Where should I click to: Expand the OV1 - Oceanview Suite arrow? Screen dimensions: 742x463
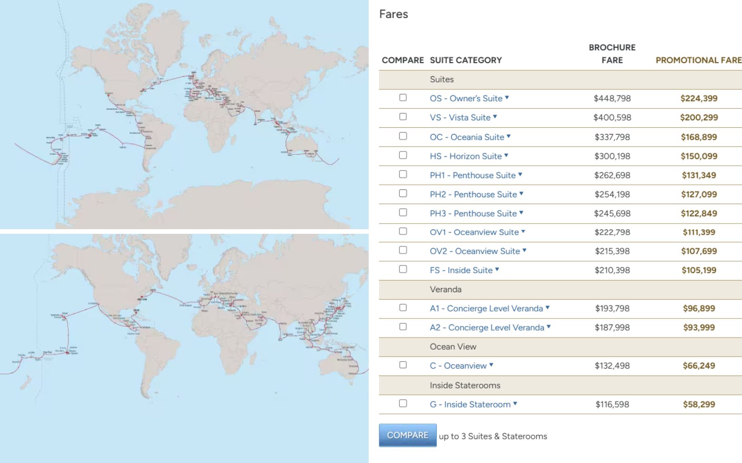[x=523, y=231]
